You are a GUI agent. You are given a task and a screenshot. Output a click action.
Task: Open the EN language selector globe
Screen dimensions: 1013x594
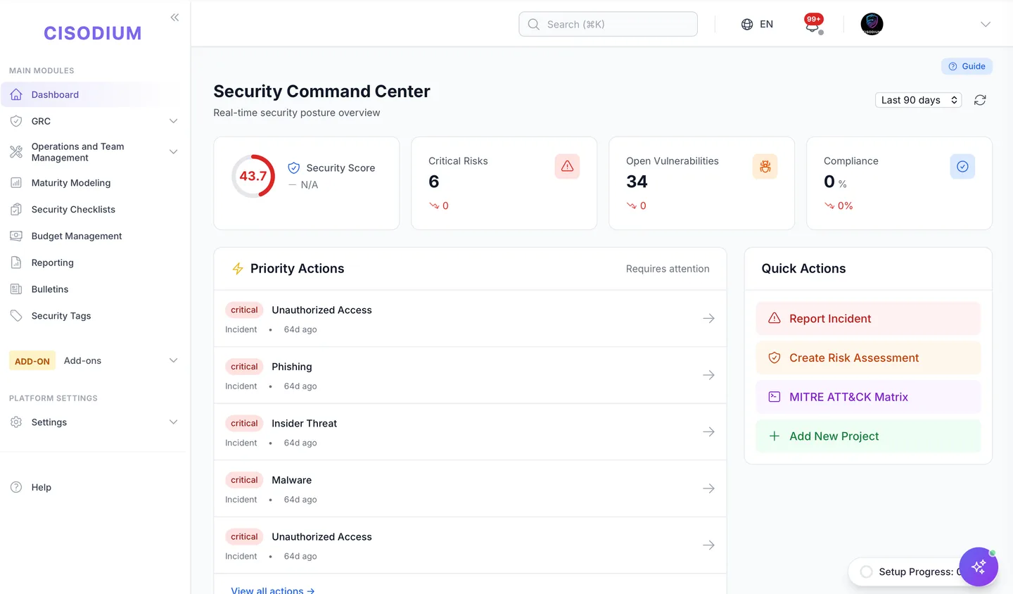757,24
